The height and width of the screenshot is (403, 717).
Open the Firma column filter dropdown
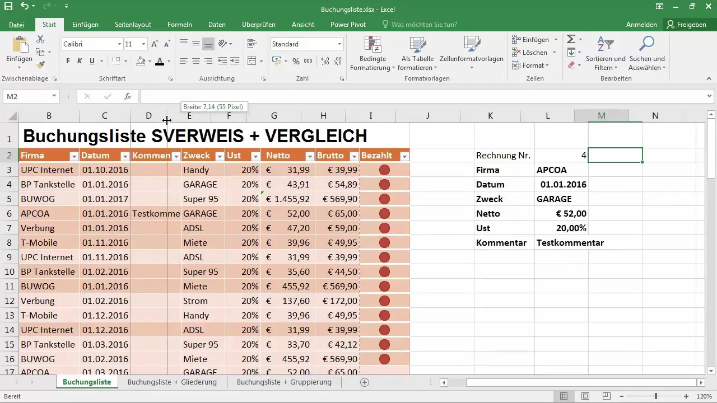(x=73, y=156)
